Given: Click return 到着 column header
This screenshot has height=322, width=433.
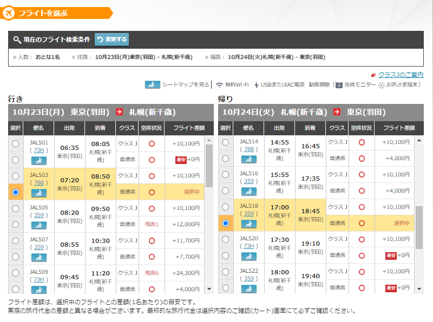Looking at the screenshot, I should tap(310, 128).
